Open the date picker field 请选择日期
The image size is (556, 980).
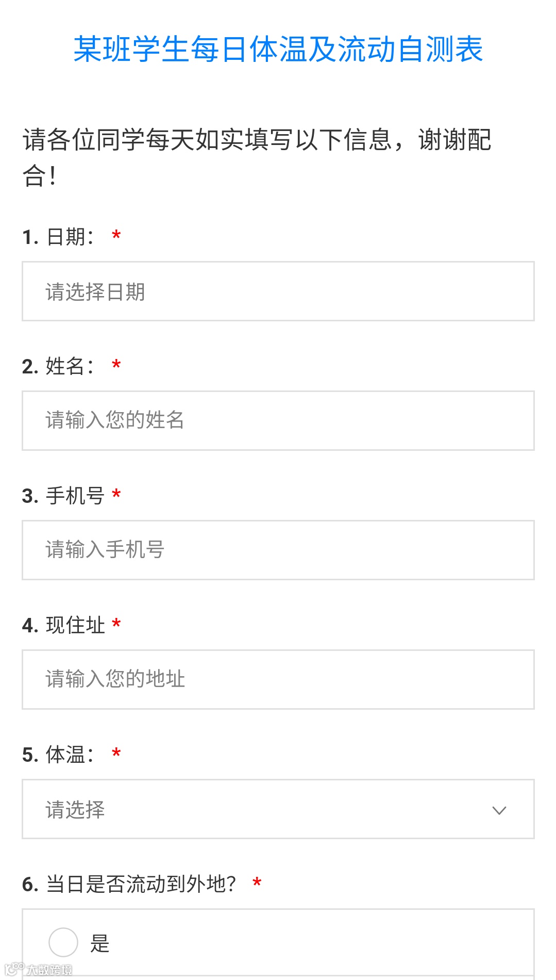[x=278, y=291]
